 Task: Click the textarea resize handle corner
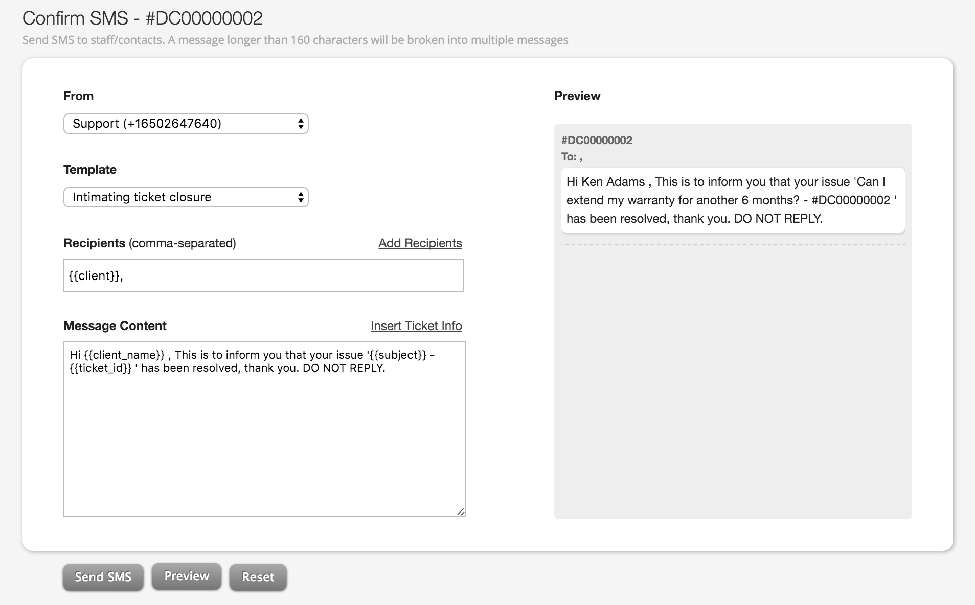[461, 511]
